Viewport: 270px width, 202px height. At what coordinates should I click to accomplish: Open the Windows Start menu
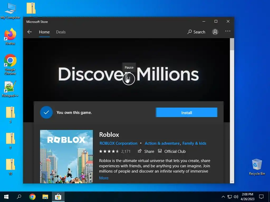tap(6, 197)
